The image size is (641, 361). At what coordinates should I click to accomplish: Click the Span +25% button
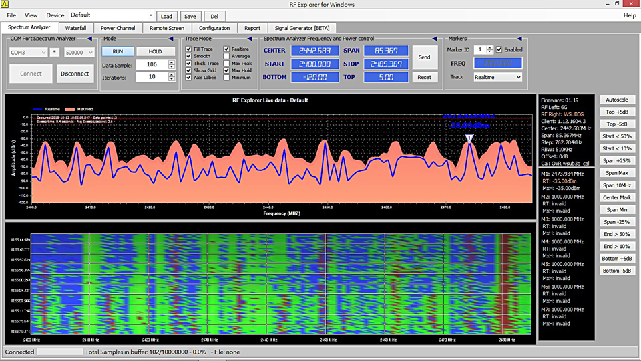click(x=617, y=161)
